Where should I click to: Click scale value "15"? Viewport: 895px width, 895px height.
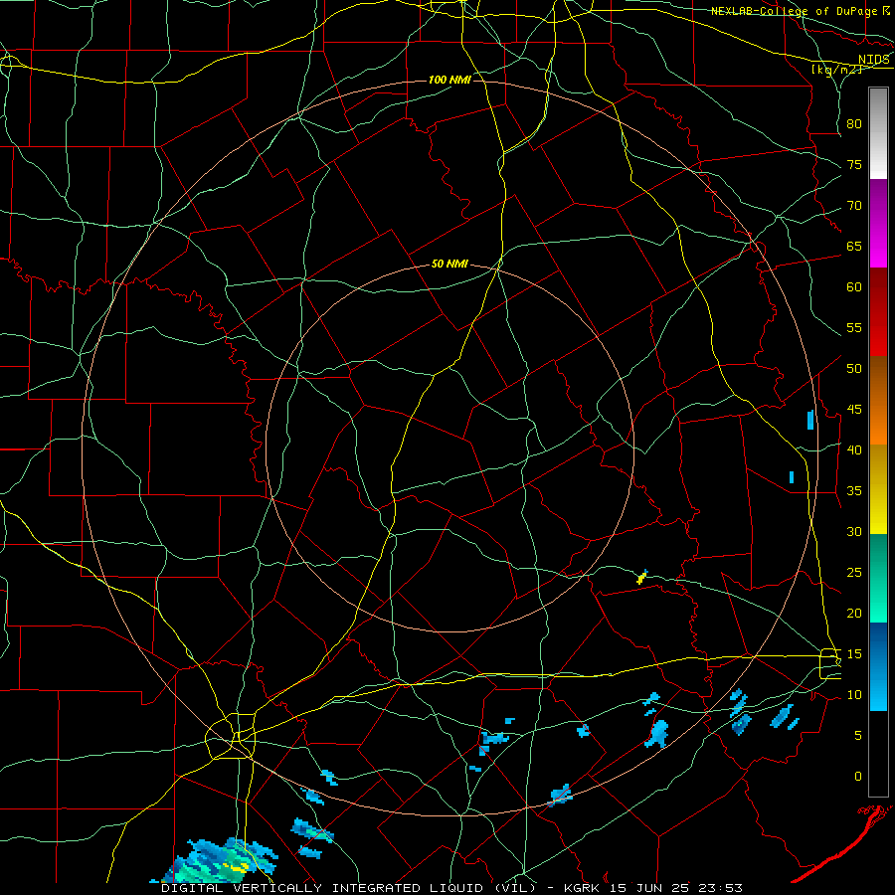(x=854, y=654)
